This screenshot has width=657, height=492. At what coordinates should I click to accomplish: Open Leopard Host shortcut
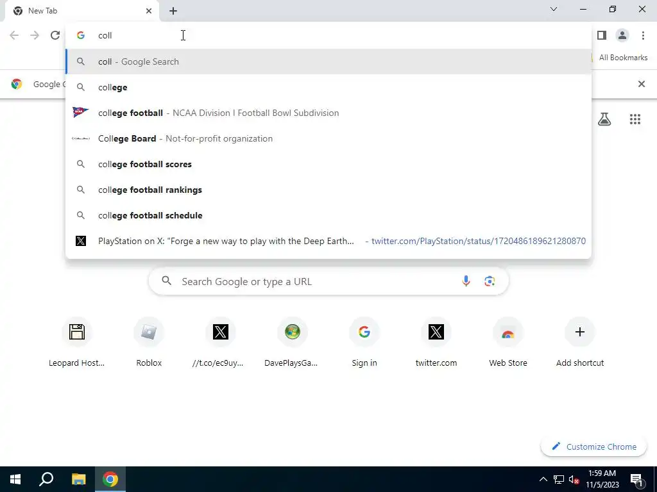77,342
